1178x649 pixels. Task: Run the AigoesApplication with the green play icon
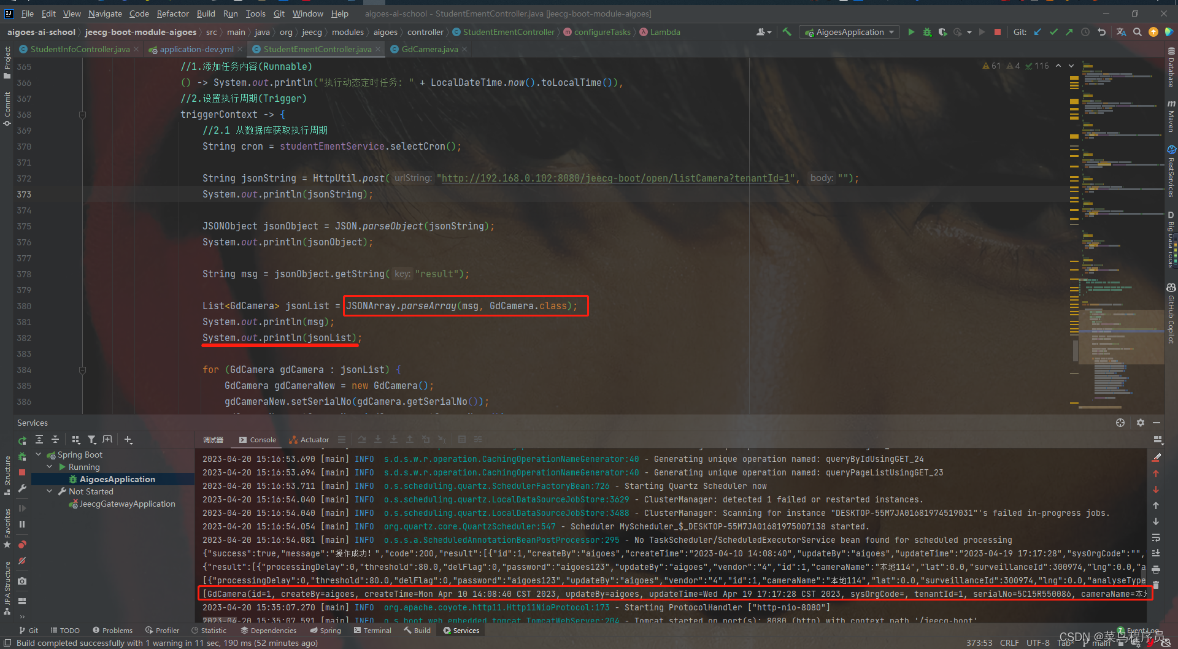910,32
